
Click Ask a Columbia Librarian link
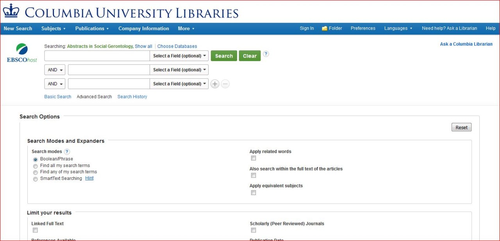(466, 44)
